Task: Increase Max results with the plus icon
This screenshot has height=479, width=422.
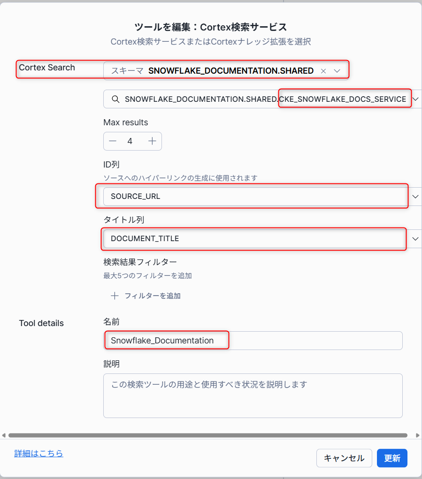Action: tap(152, 141)
